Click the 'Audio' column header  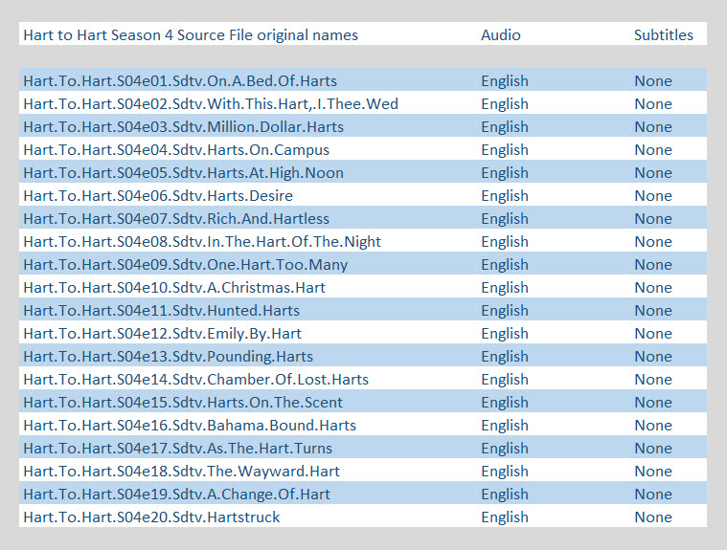[x=501, y=35]
